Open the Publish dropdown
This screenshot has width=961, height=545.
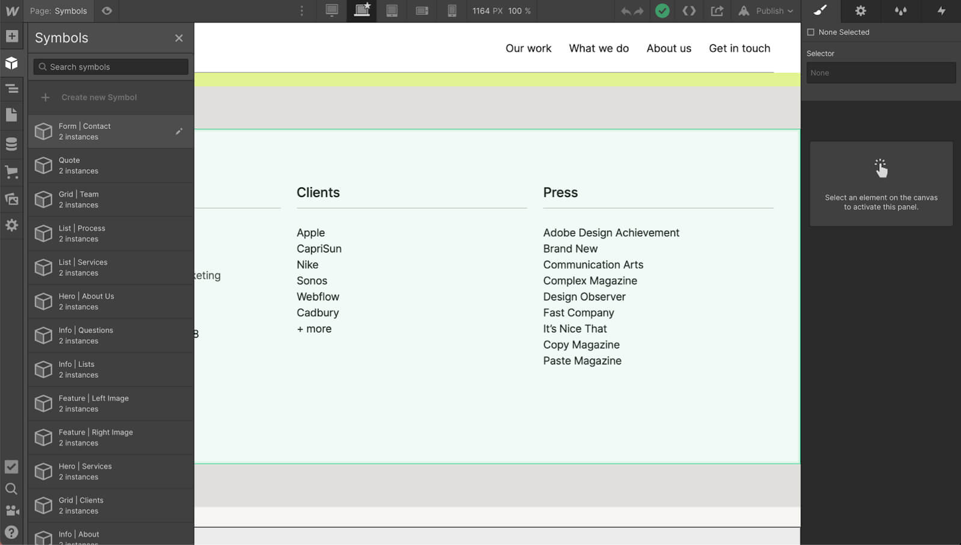click(766, 11)
